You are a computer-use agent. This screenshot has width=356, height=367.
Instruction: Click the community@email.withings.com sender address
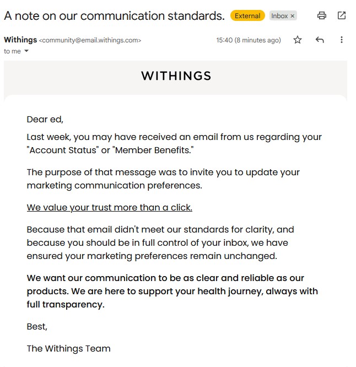click(90, 40)
